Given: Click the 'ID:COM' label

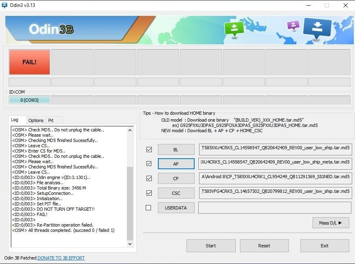Looking at the screenshot, I should click(x=17, y=92).
